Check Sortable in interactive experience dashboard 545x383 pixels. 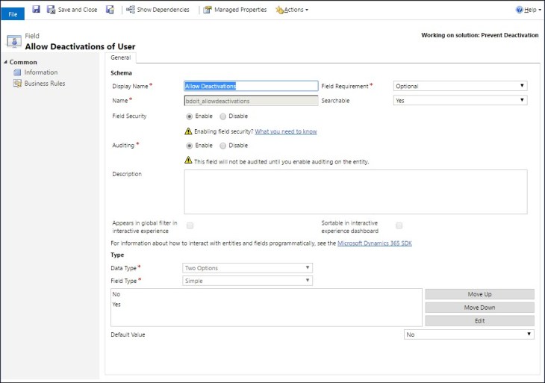point(399,225)
